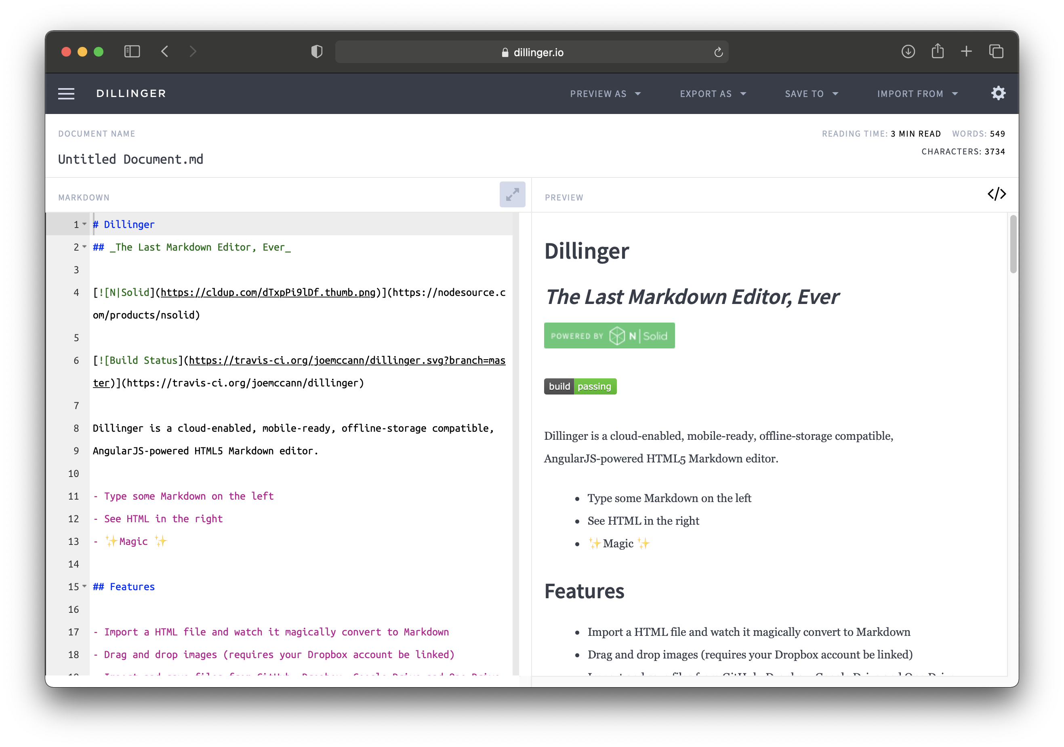Click the dillinger.io address bar
The width and height of the screenshot is (1064, 747).
pos(532,52)
